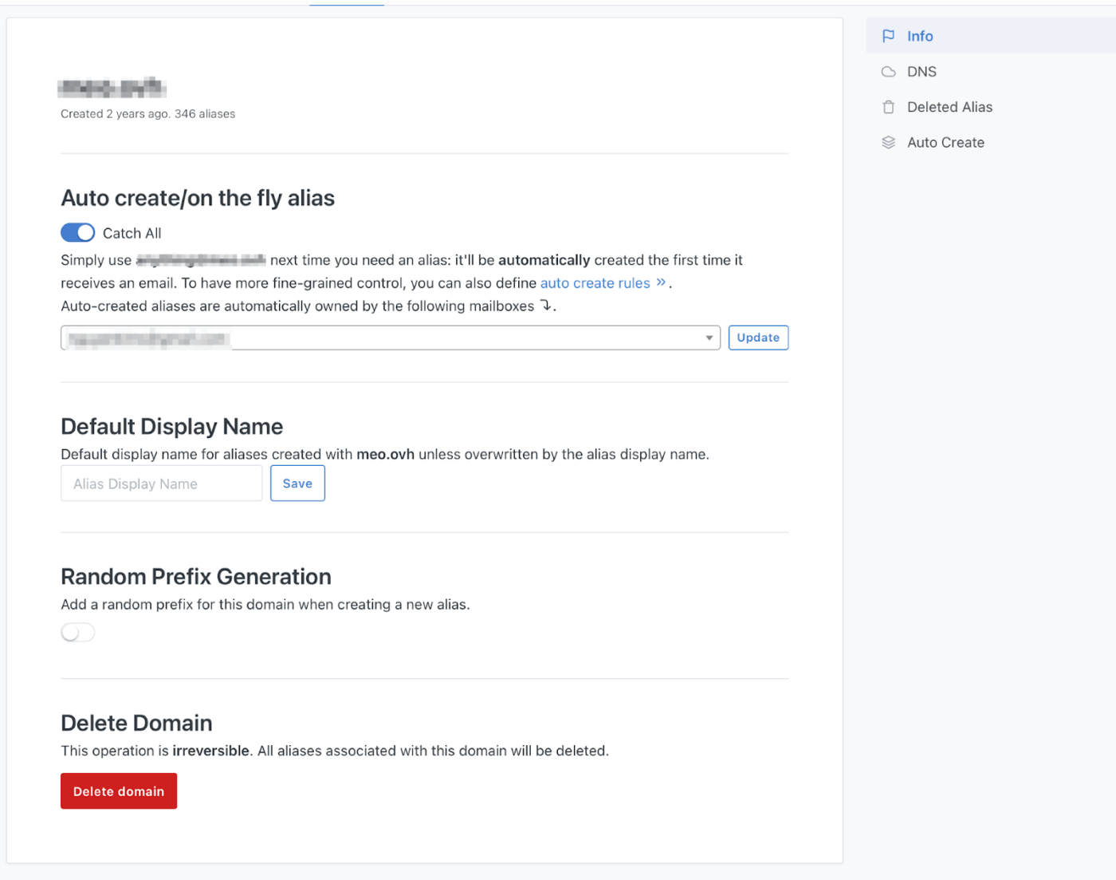This screenshot has width=1116, height=880.
Task: Enable Random Prefix Generation
Action: point(77,632)
